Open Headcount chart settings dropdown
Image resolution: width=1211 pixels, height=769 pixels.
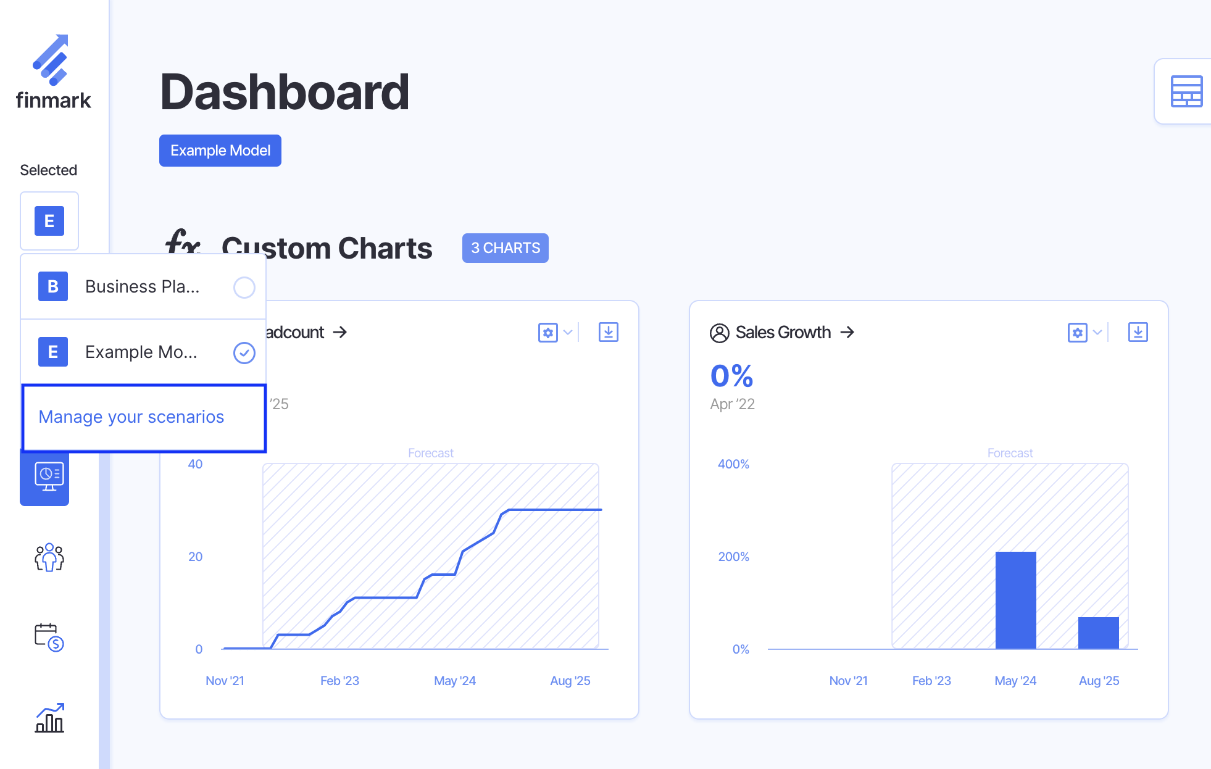[555, 333]
